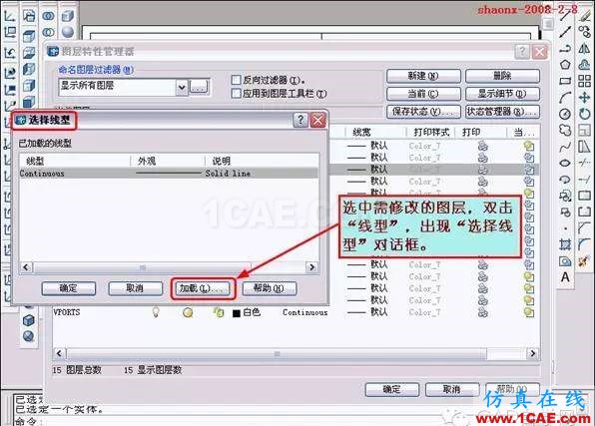Select the Construction Line draw tool
This screenshot has width=595, height=426.
[x=565, y=32]
